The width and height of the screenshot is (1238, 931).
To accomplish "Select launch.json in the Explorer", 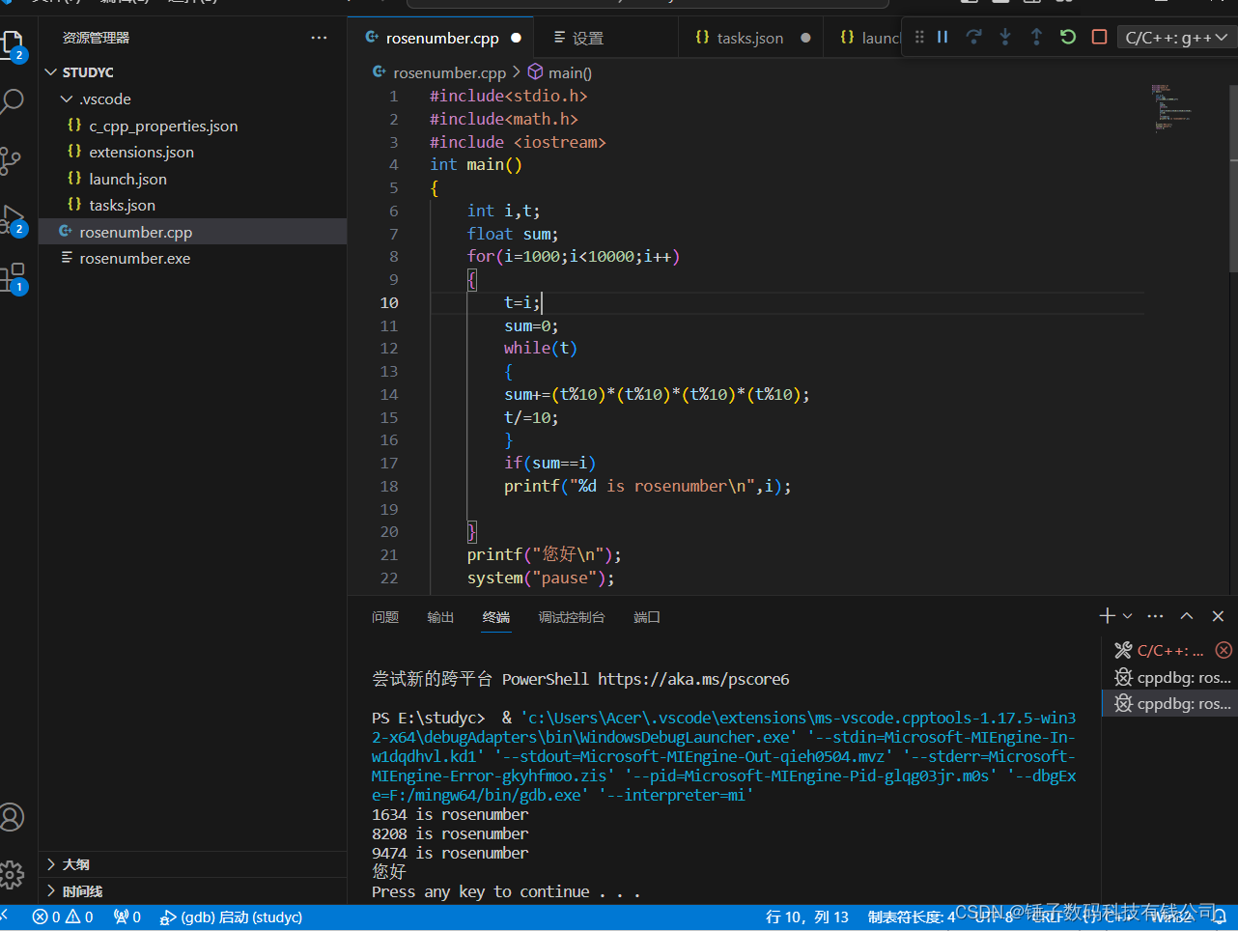I will coord(126,178).
